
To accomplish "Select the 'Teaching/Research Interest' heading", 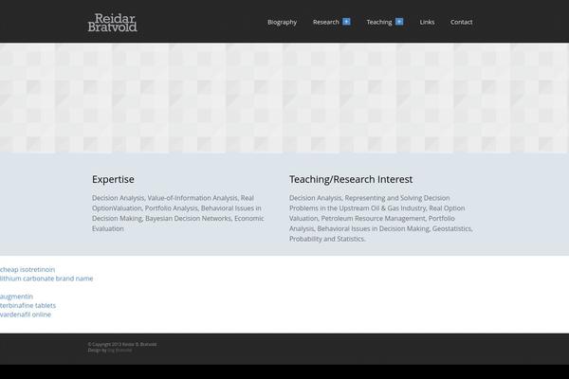I will click(351, 179).
